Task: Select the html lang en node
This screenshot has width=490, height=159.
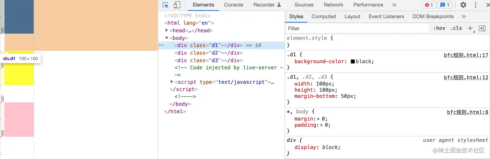Action: click(x=189, y=23)
